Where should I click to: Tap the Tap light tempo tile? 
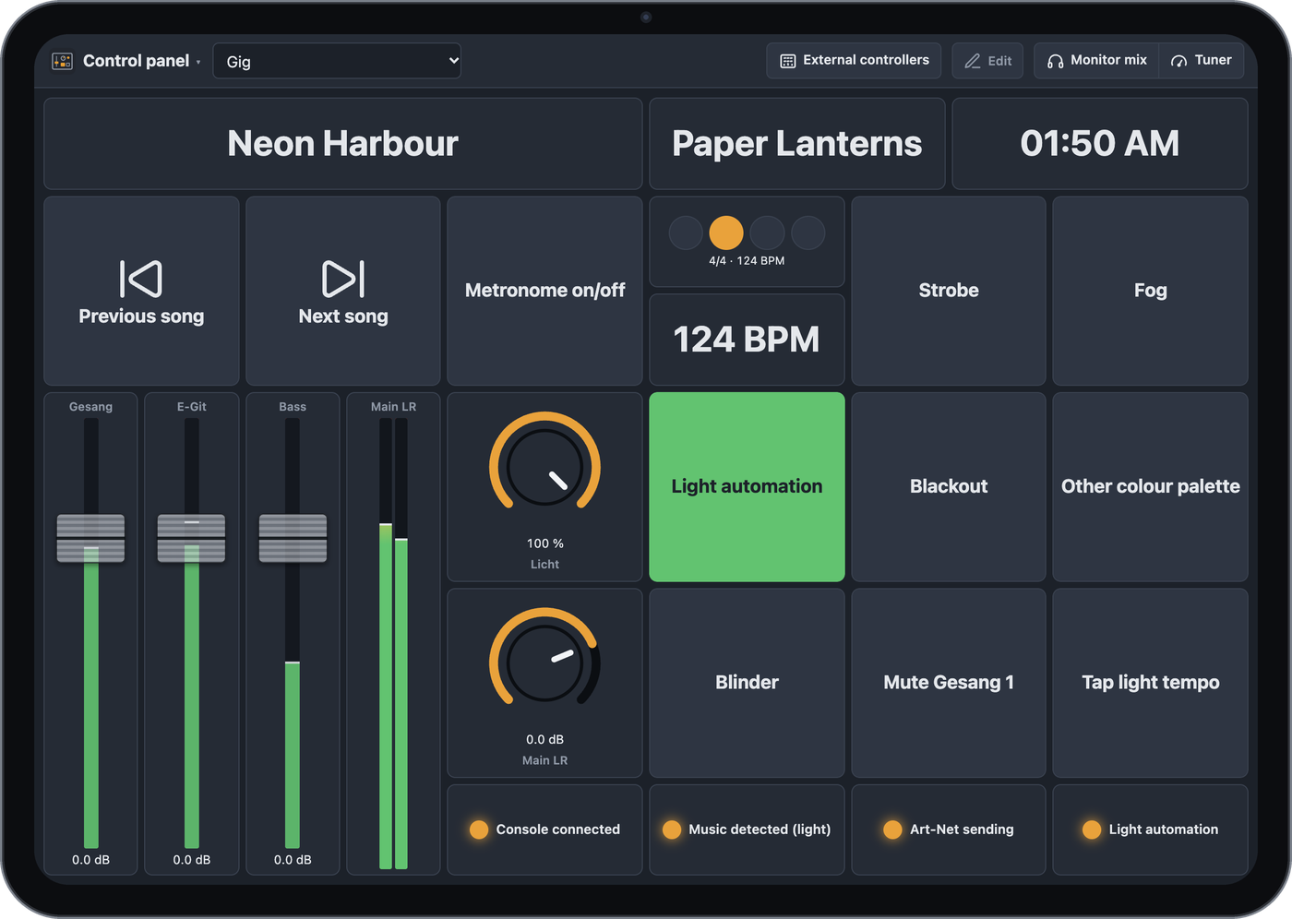pyautogui.click(x=1150, y=683)
